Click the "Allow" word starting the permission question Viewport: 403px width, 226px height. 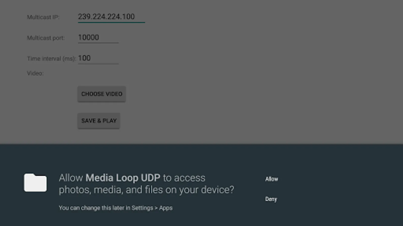[71, 178]
